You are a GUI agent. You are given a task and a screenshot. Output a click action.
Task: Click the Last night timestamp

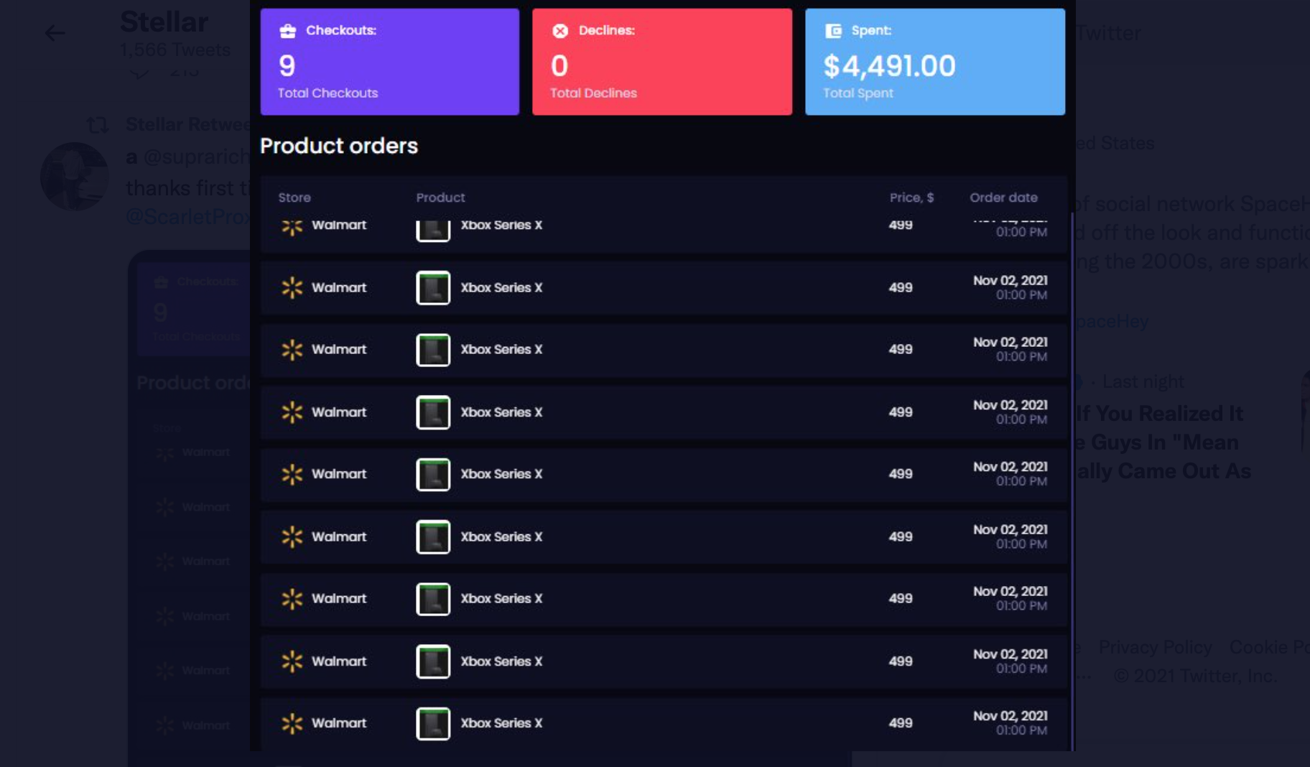pyautogui.click(x=1143, y=381)
